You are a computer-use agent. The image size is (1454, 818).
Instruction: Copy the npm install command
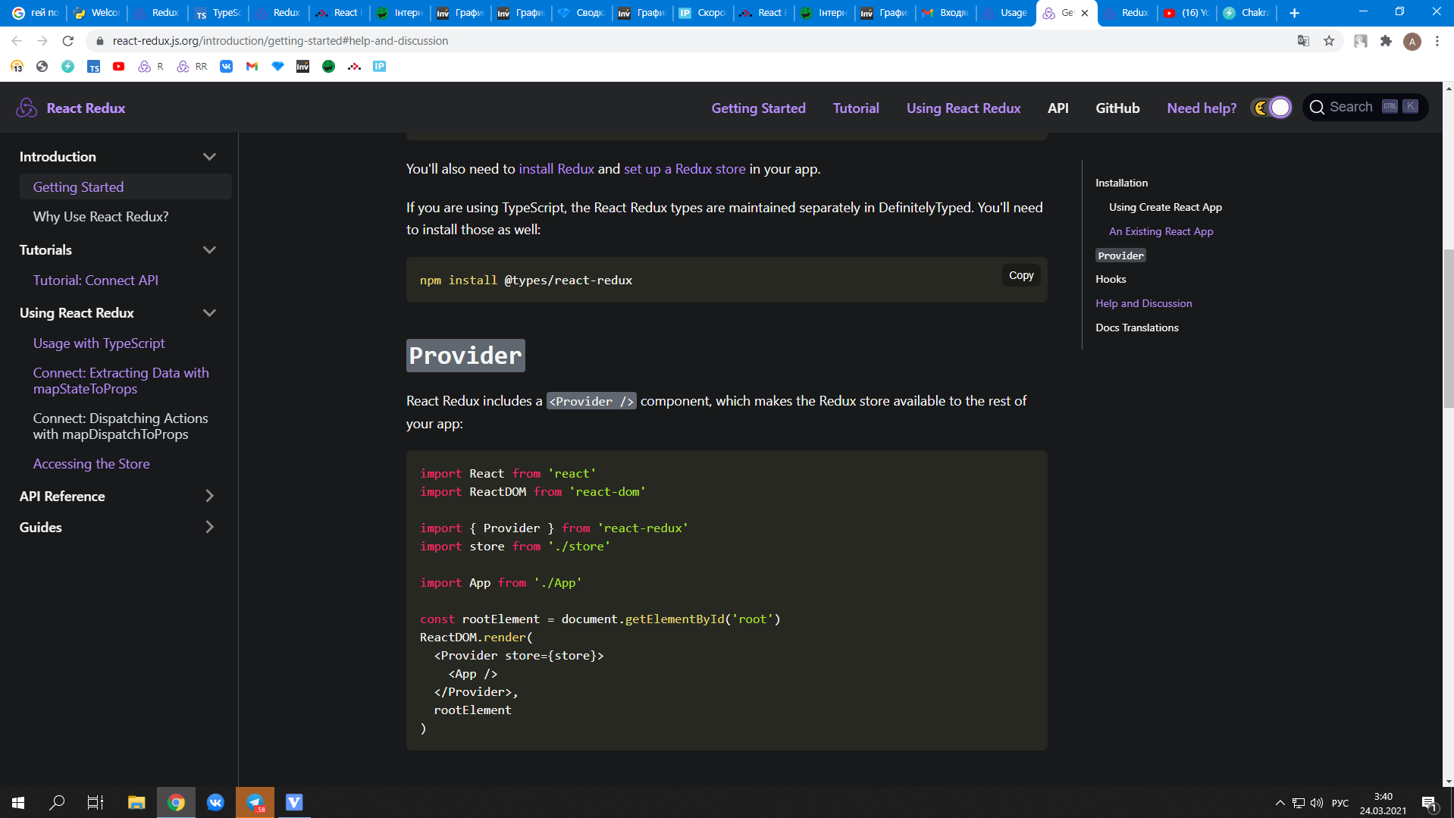pyautogui.click(x=1021, y=275)
